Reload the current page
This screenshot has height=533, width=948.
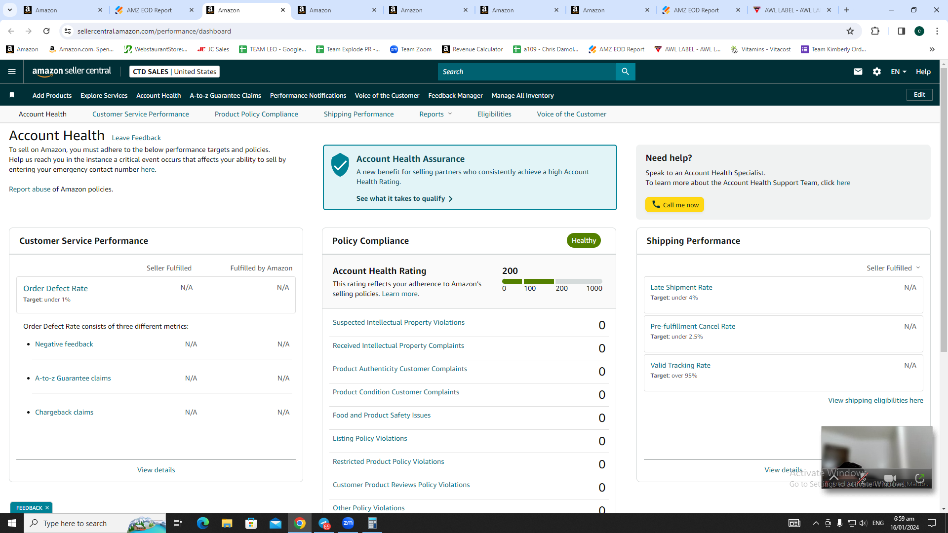tap(46, 31)
